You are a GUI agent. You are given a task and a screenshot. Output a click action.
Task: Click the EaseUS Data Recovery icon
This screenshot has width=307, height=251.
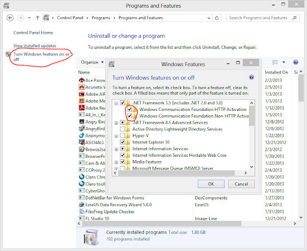point(82,205)
